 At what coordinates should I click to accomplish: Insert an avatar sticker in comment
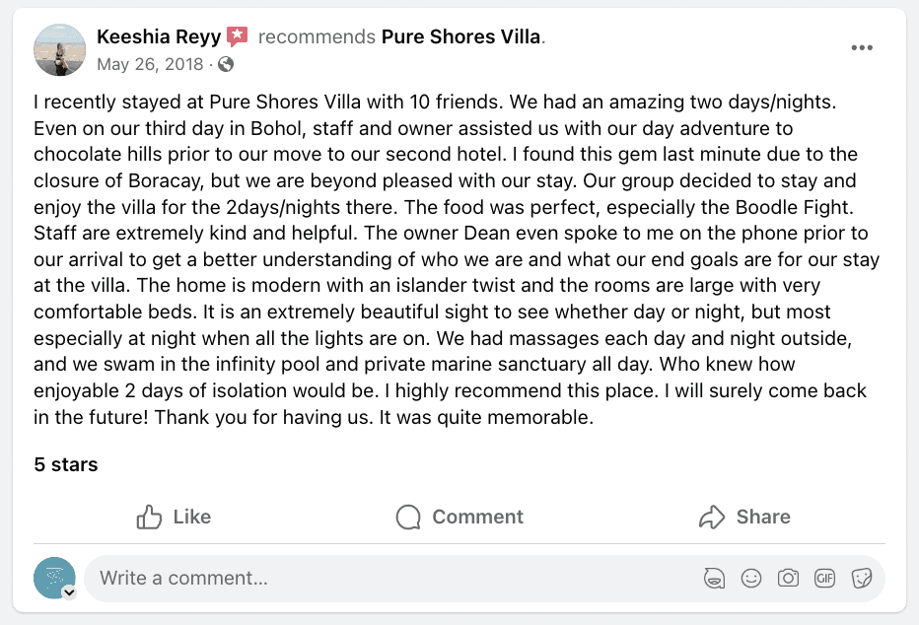tap(715, 579)
